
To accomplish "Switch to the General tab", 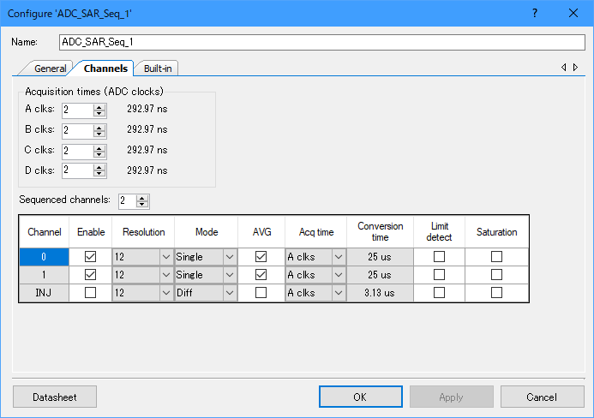I will (x=50, y=69).
